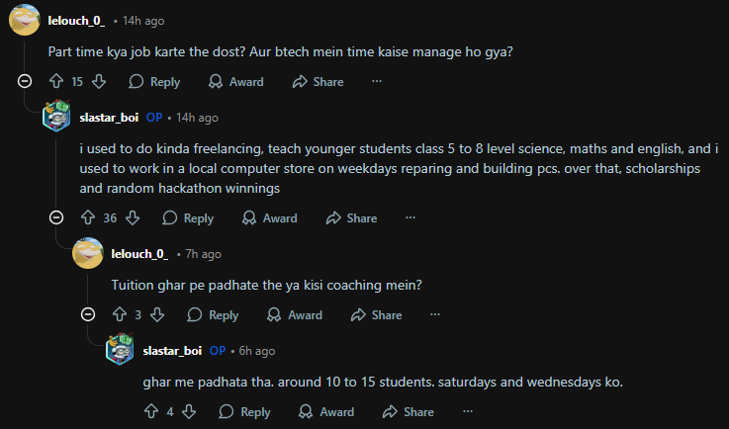Collapse the top lelouch_0_ comment thread

[25, 82]
